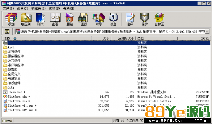
Task: Launch the 向导 (Wizard) icon
Action: (x=99, y=19)
